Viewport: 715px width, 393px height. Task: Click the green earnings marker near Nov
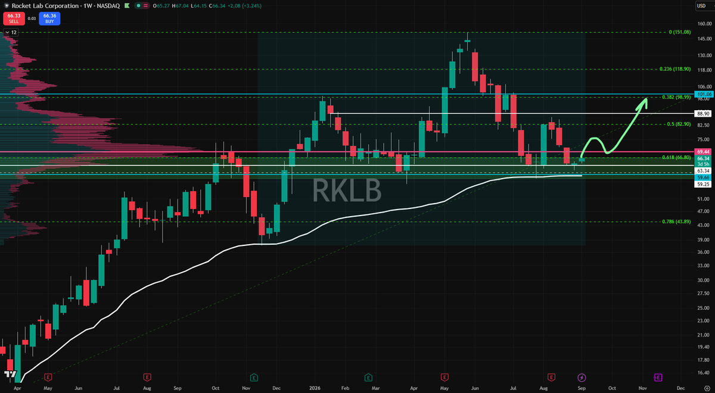pyautogui.click(x=254, y=377)
